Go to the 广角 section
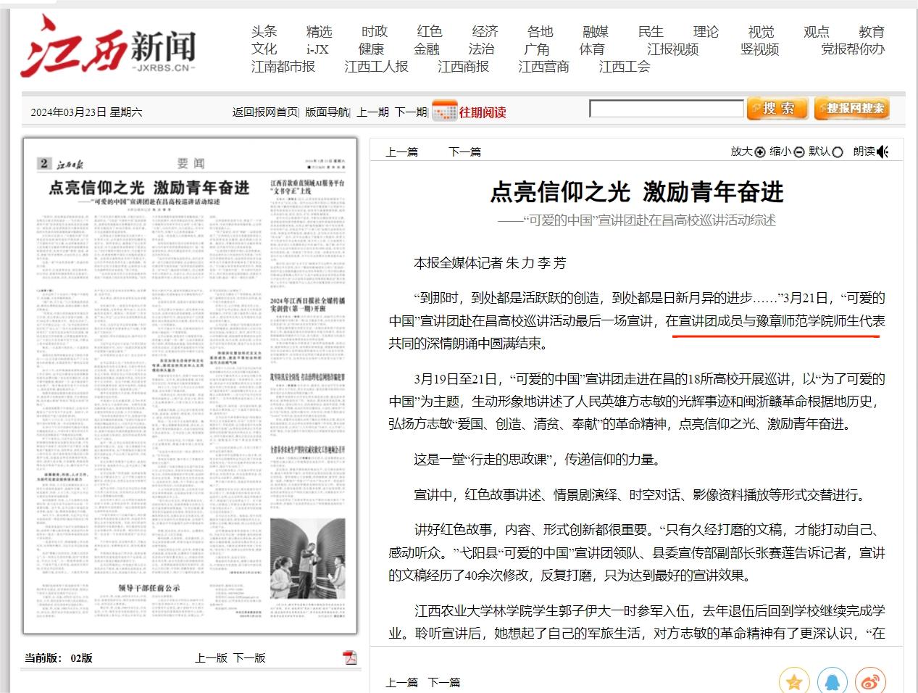Image resolution: width=918 pixels, height=693 pixels. pyautogui.click(x=537, y=49)
